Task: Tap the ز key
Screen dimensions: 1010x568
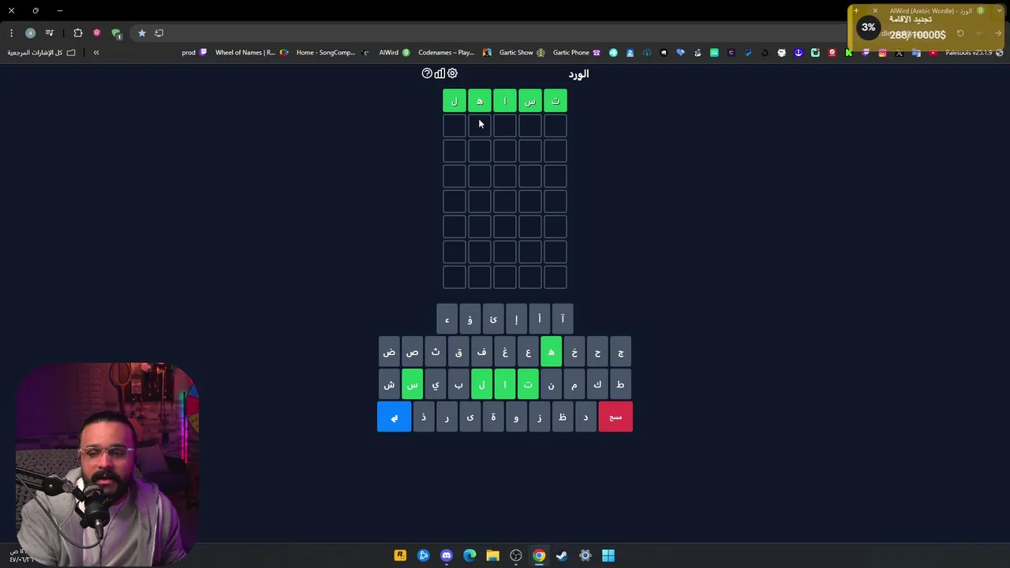Action: pyautogui.click(x=539, y=417)
